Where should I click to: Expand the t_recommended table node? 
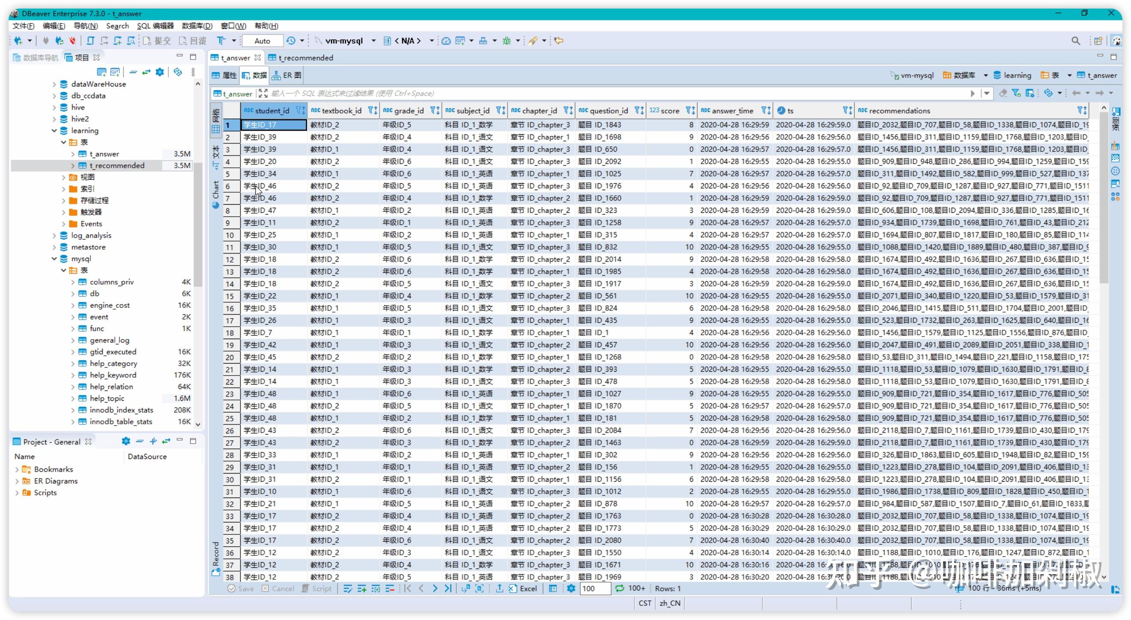[73, 166]
